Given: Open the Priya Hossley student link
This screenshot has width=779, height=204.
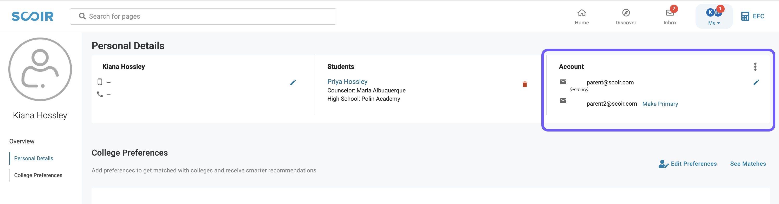Looking at the screenshot, I should 347,82.
